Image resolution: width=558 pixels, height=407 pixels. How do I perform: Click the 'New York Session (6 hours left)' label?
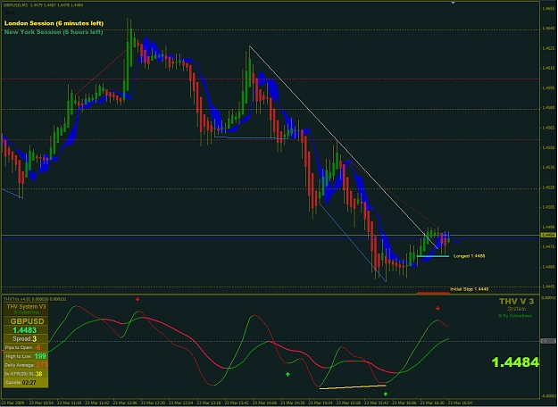point(54,32)
